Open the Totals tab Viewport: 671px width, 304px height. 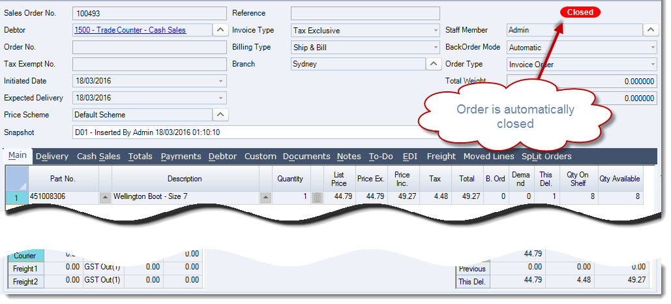point(140,157)
